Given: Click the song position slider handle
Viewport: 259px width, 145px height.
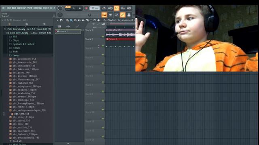Looking at the screenshot, I should (89, 15).
